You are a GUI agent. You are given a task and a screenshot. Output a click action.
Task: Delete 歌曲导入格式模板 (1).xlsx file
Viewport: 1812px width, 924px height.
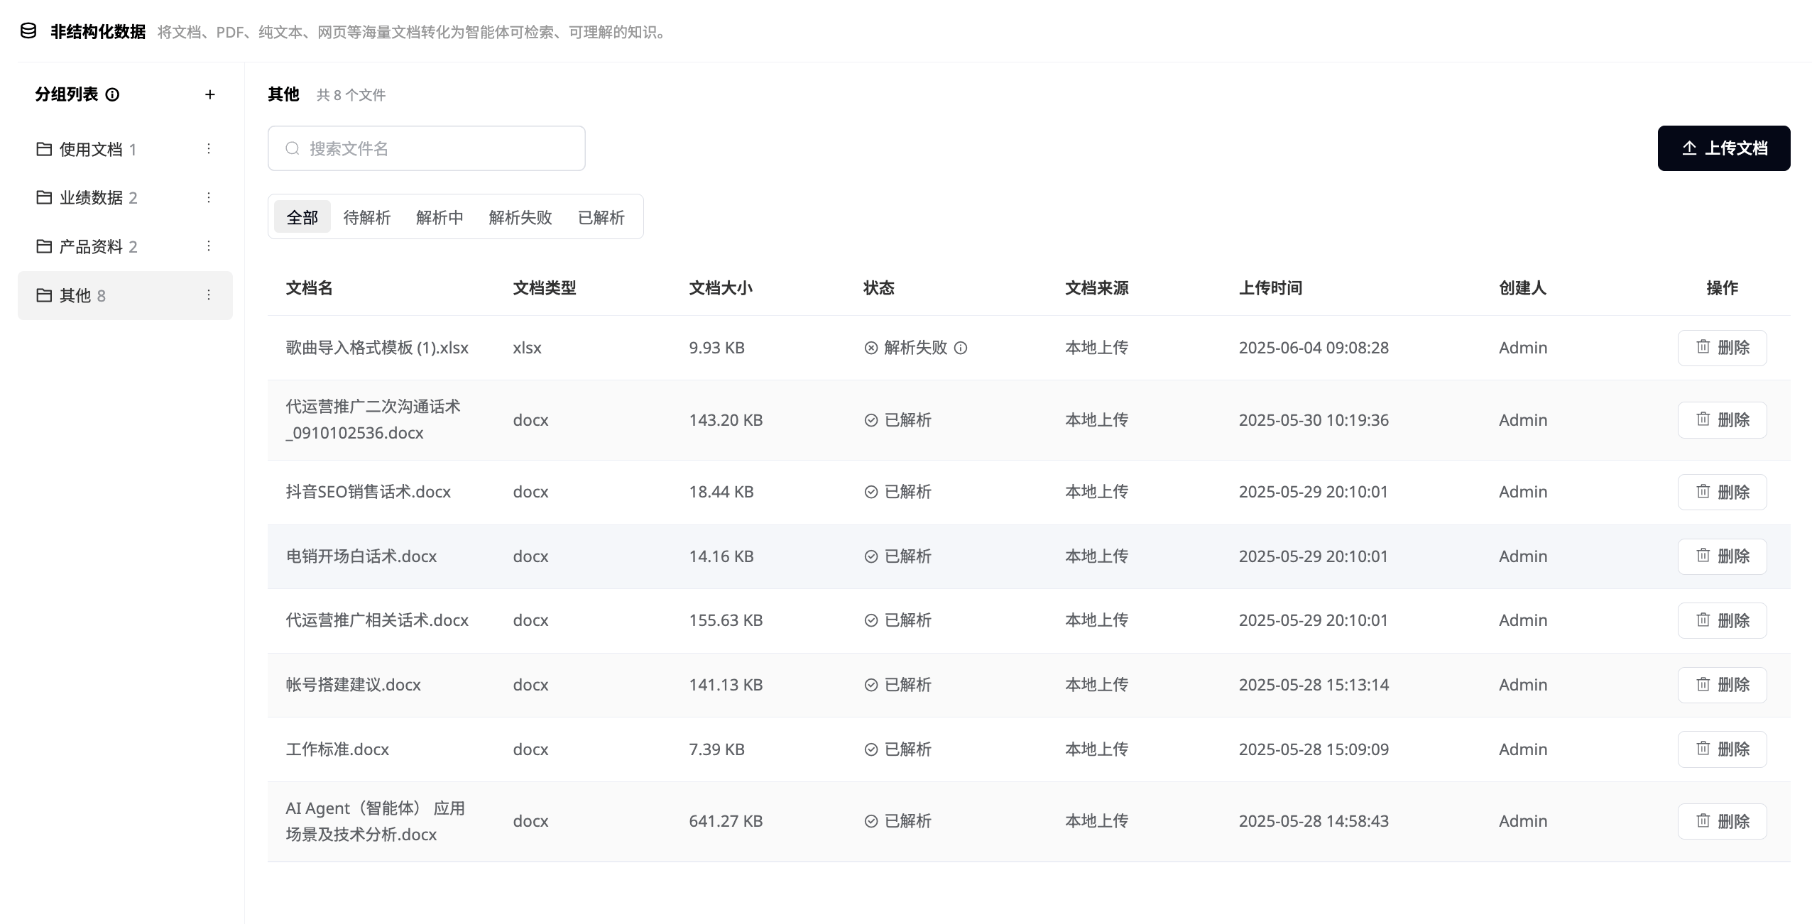(x=1722, y=348)
